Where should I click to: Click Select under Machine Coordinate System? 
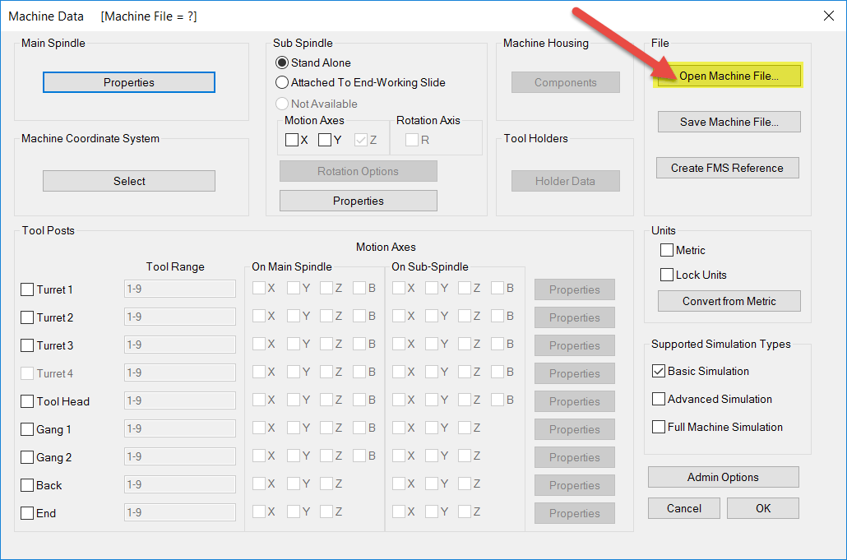click(x=128, y=180)
